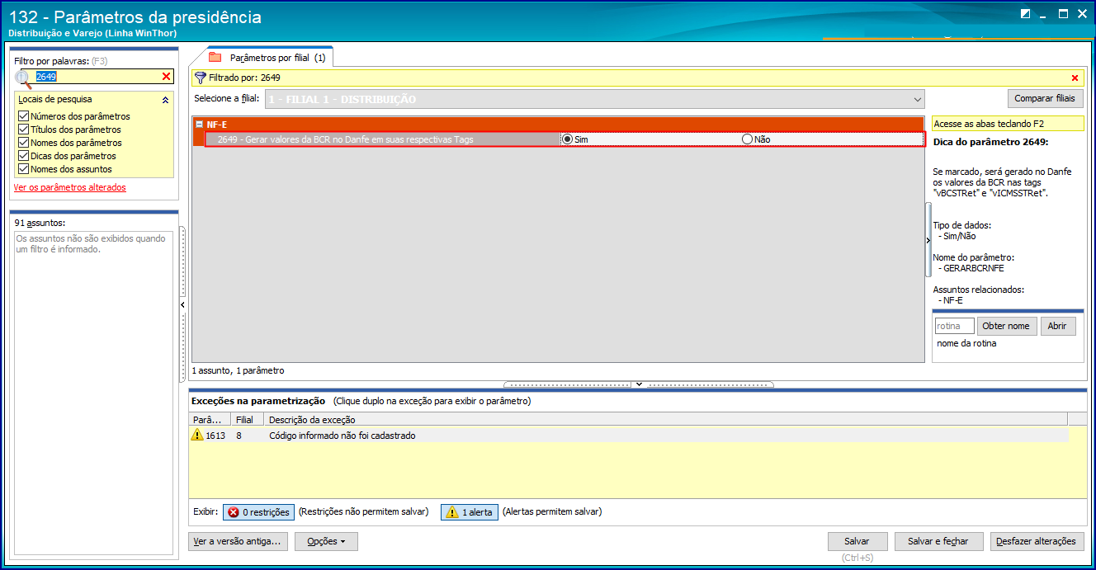Image resolution: width=1096 pixels, height=570 pixels.
Task: Collapse the right tip panel arrow
Action: pyautogui.click(x=928, y=240)
